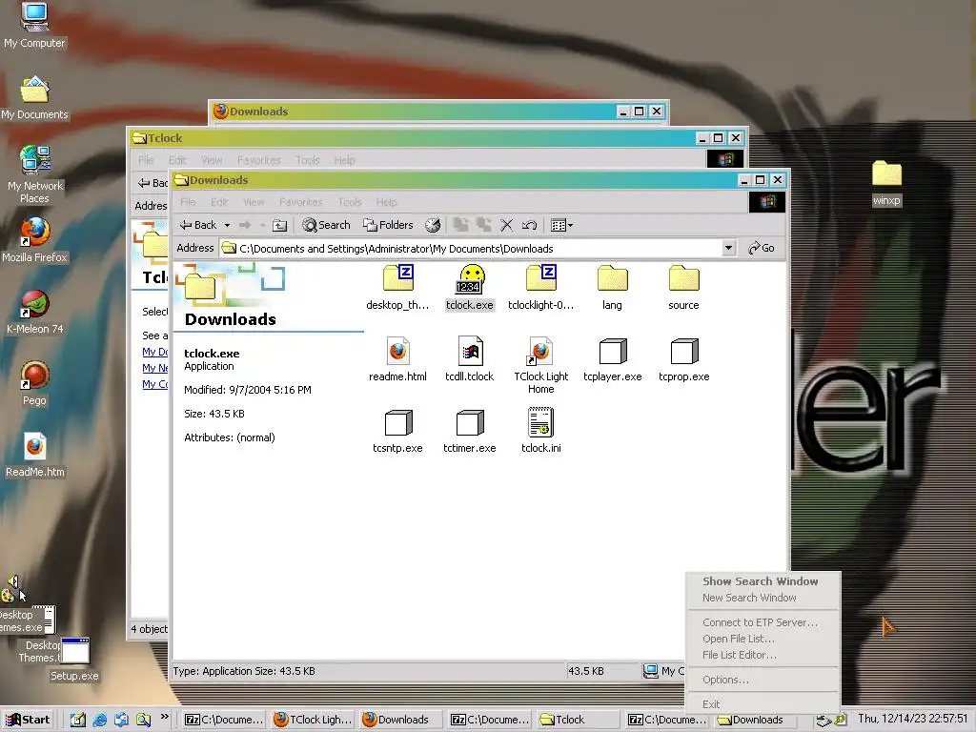Open Favorites menu in Downloads window
Viewport: 976px width, 732px height.
click(300, 202)
